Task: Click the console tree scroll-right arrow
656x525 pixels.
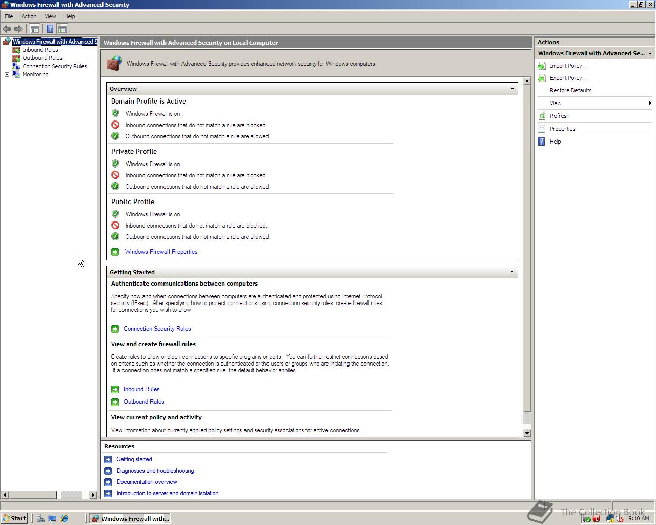Action: point(93,495)
